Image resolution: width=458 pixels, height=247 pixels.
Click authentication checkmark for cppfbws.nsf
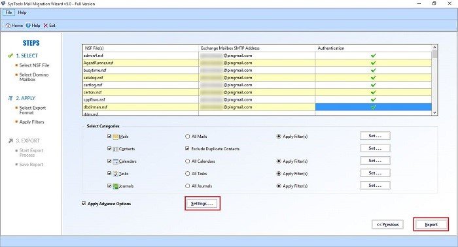pos(374,100)
